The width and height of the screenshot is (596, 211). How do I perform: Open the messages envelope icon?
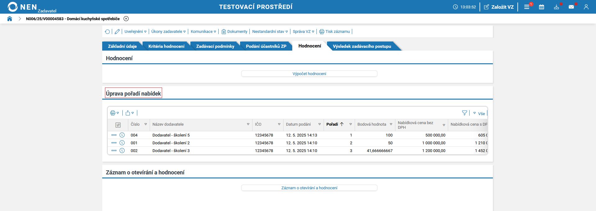(x=571, y=7)
